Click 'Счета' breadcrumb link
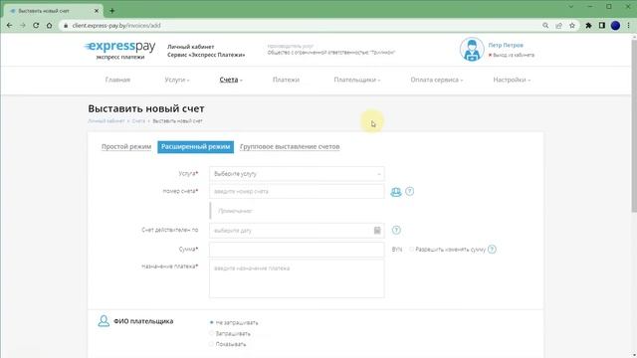 [138, 121]
